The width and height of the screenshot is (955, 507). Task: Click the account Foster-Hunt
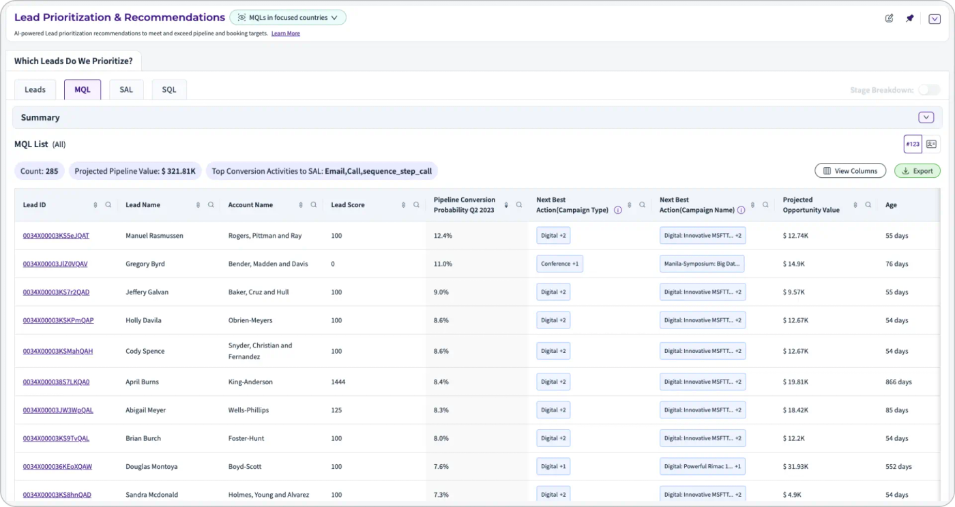point(246,439)
